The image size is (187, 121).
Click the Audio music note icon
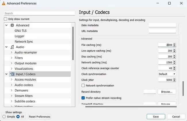coord(12,47)
